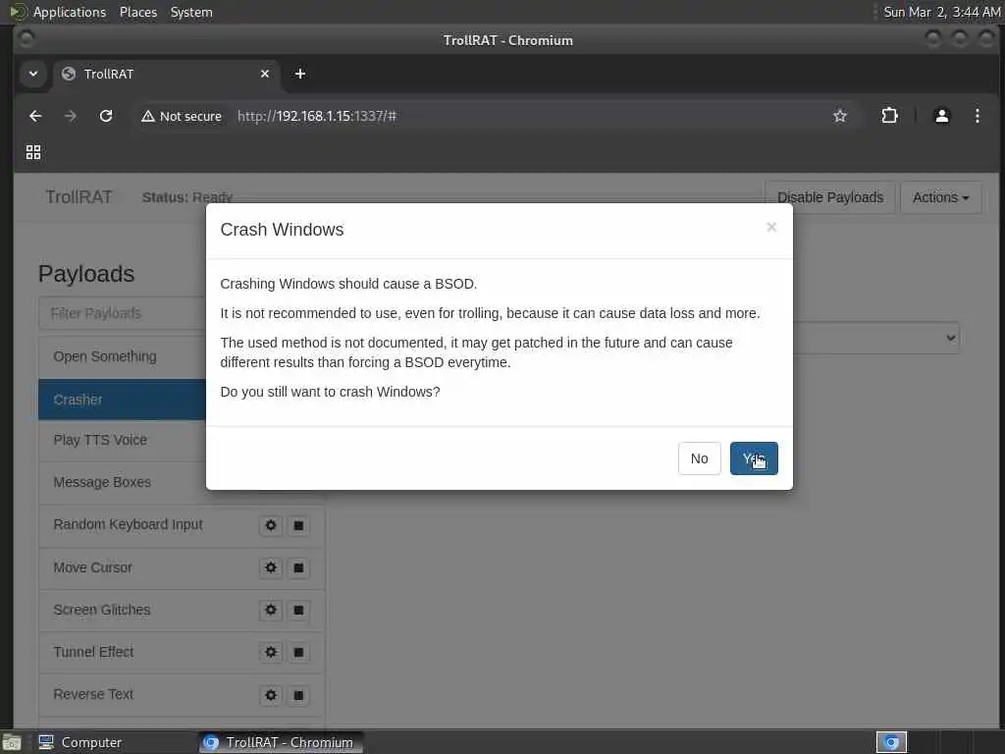Screen dimensions: 1005x754
Task: Switch to the TrollRAT browser tab
Action: (164, 74)
